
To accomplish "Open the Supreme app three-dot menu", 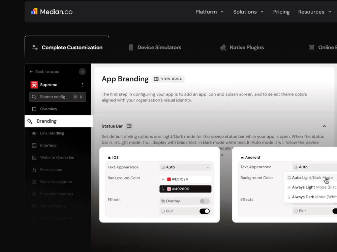I will pyautogui.click(x=82, y=85).
